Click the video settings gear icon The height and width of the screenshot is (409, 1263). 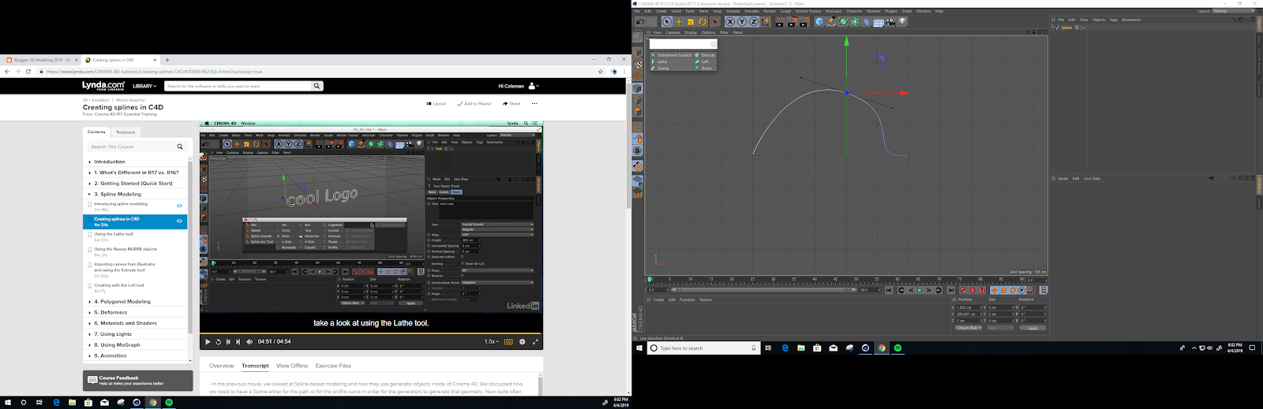[x=522, y=342]
